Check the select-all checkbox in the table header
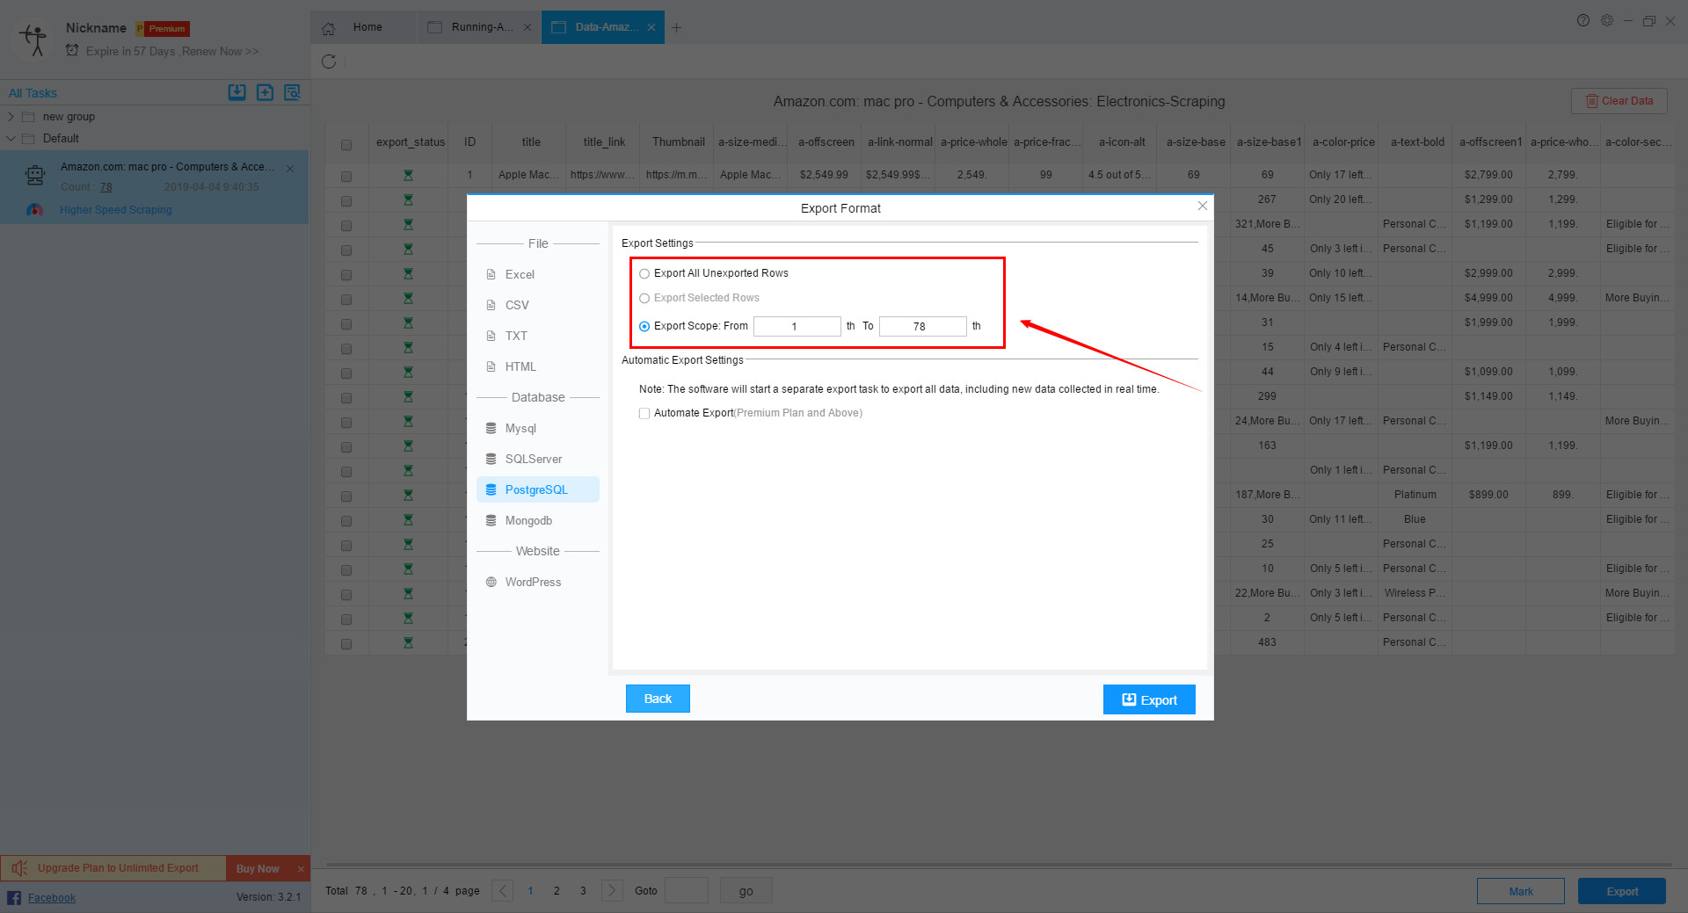 point(346,144)
